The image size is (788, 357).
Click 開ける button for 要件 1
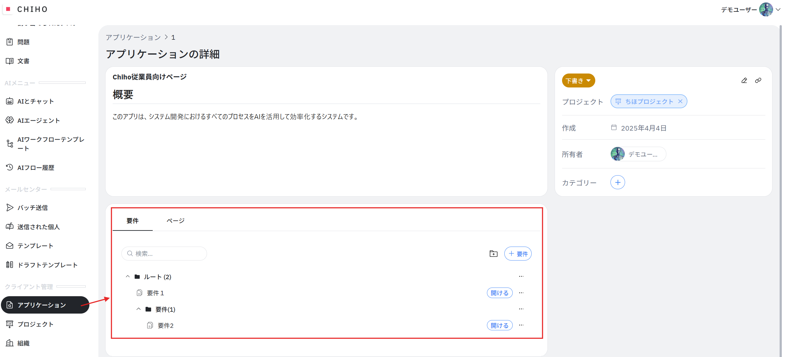point(499,293)
